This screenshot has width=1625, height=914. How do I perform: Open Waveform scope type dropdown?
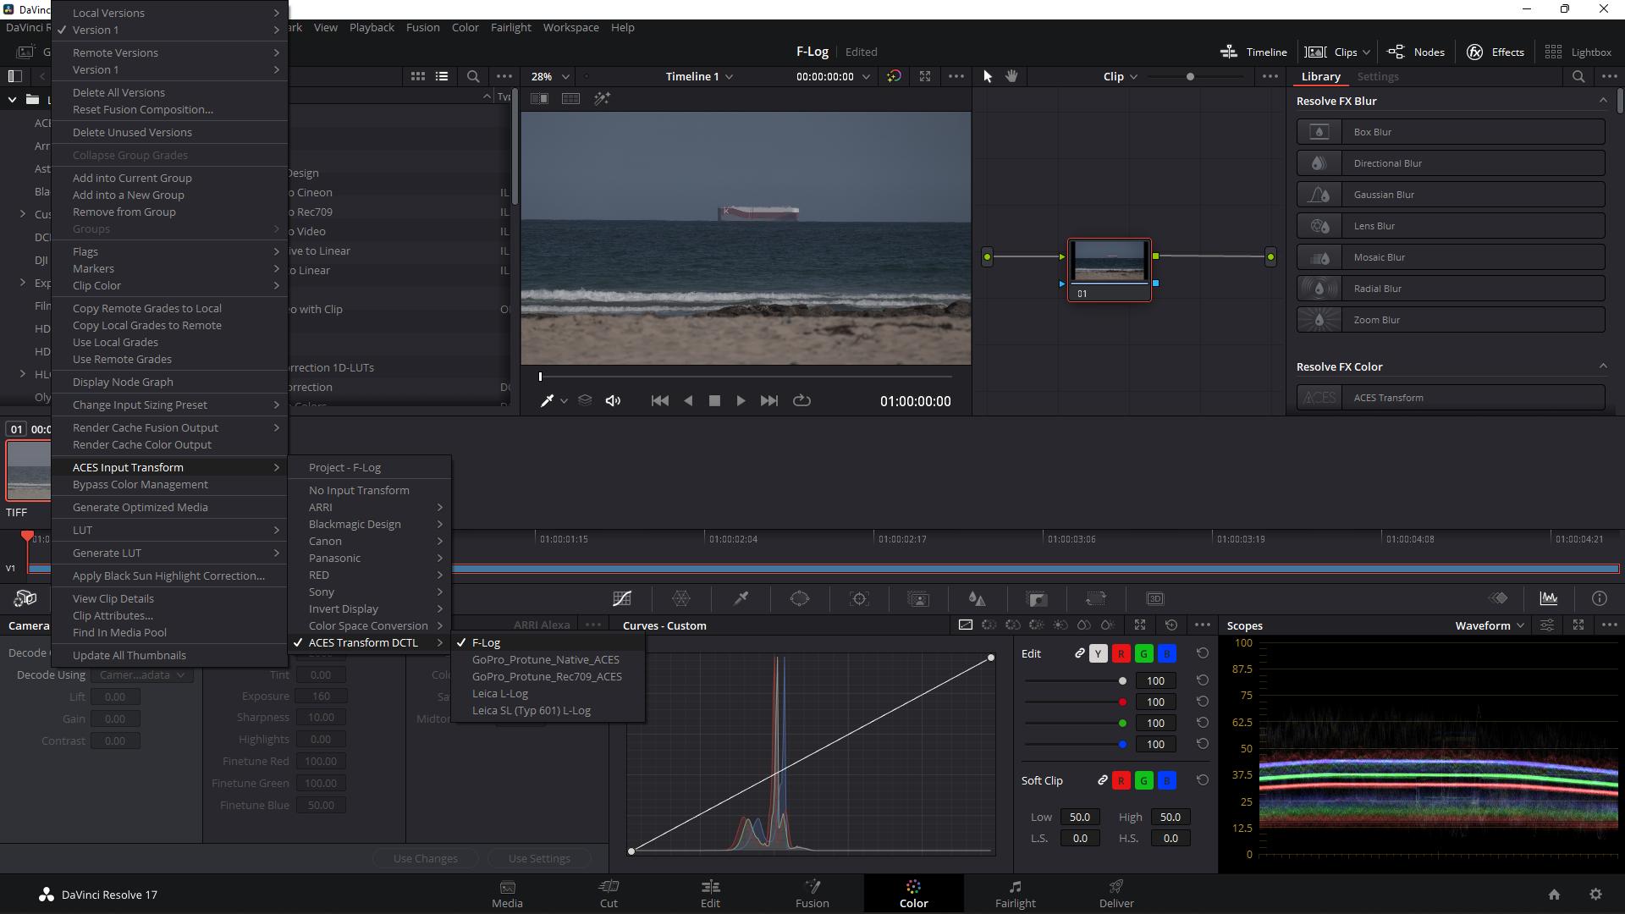click(x=1490, y=625)
